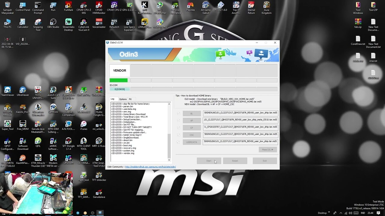
Task: Switch to the Pit tab in Odin
Action: (x=130, y=99)
